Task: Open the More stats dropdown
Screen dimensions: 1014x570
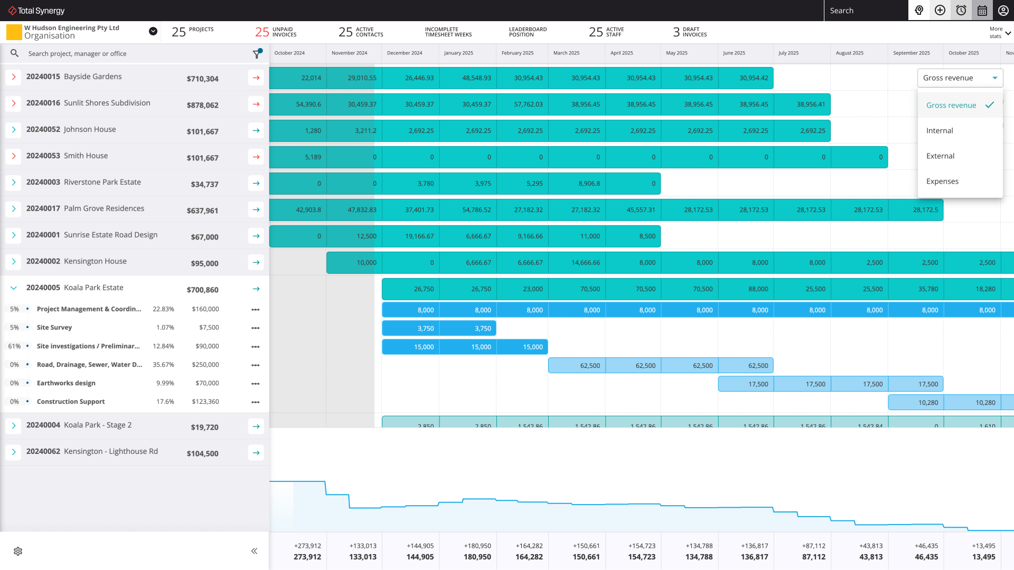Action: coord(998,32)
